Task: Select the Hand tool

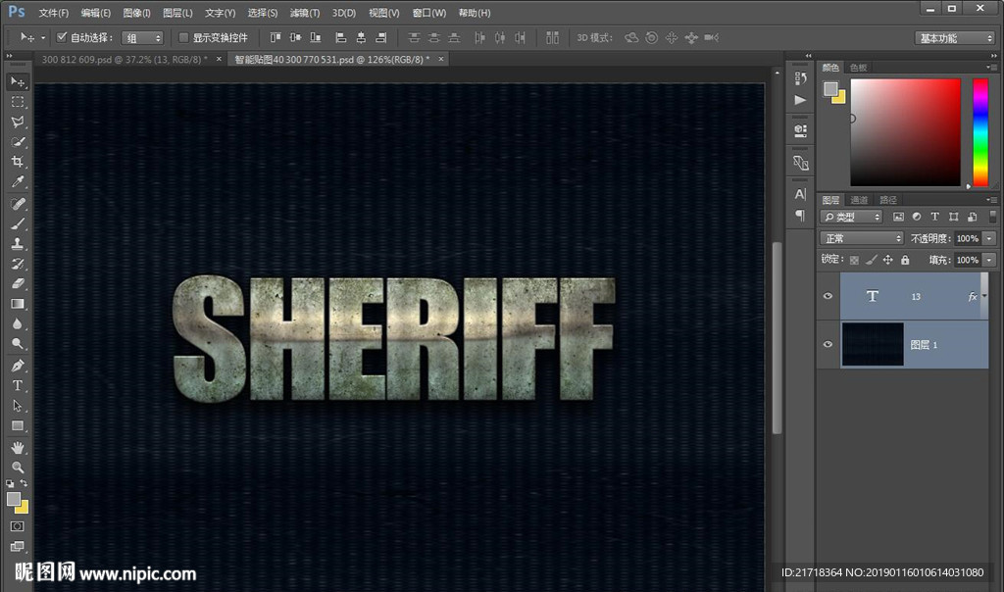Action: point(18,447)
